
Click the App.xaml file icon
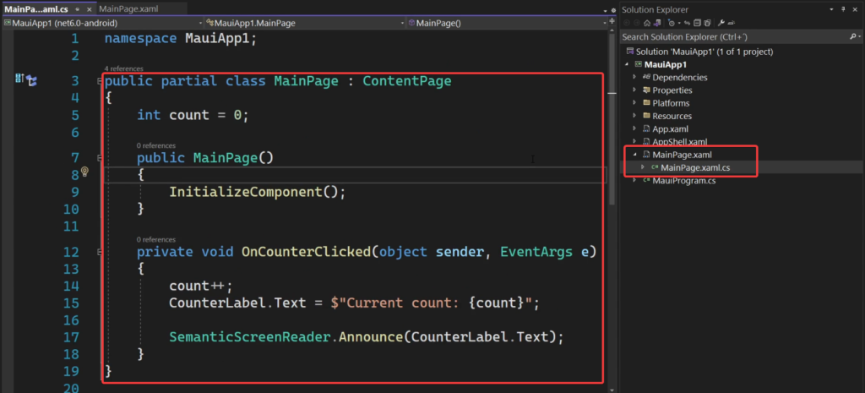647,128
